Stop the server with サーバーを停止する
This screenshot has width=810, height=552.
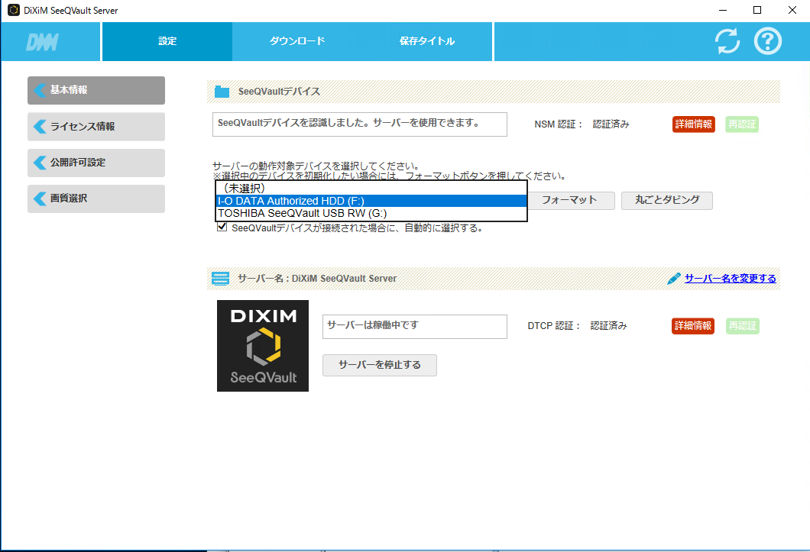click(379, 365)
